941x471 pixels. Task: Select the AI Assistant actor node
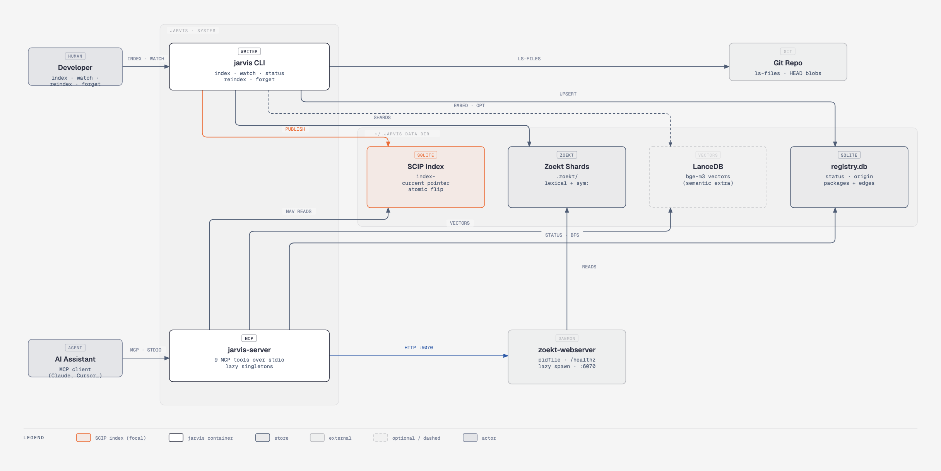coord(75,358)
